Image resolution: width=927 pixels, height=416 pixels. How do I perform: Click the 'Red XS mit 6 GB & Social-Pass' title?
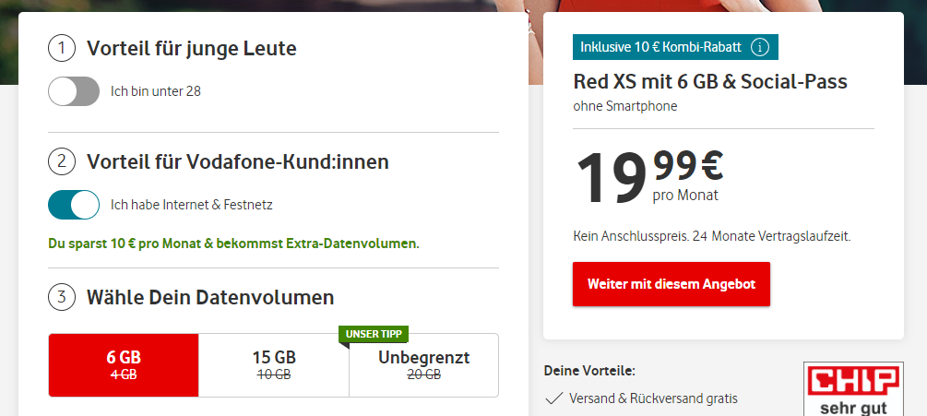(710, 81)
